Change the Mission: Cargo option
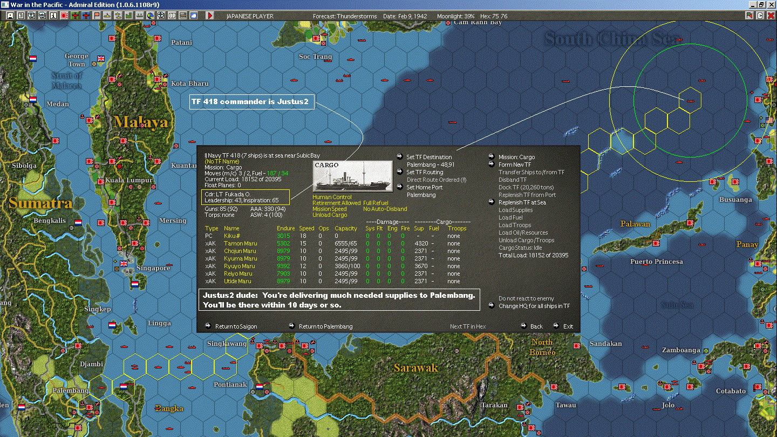This screenshot has width=777, height=437. tap(516, 158)
